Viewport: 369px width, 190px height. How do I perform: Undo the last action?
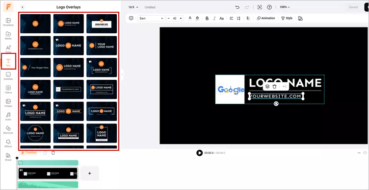coord(237,7)
